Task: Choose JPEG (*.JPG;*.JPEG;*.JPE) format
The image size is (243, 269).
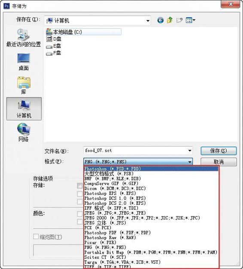Action: point(151,213)
